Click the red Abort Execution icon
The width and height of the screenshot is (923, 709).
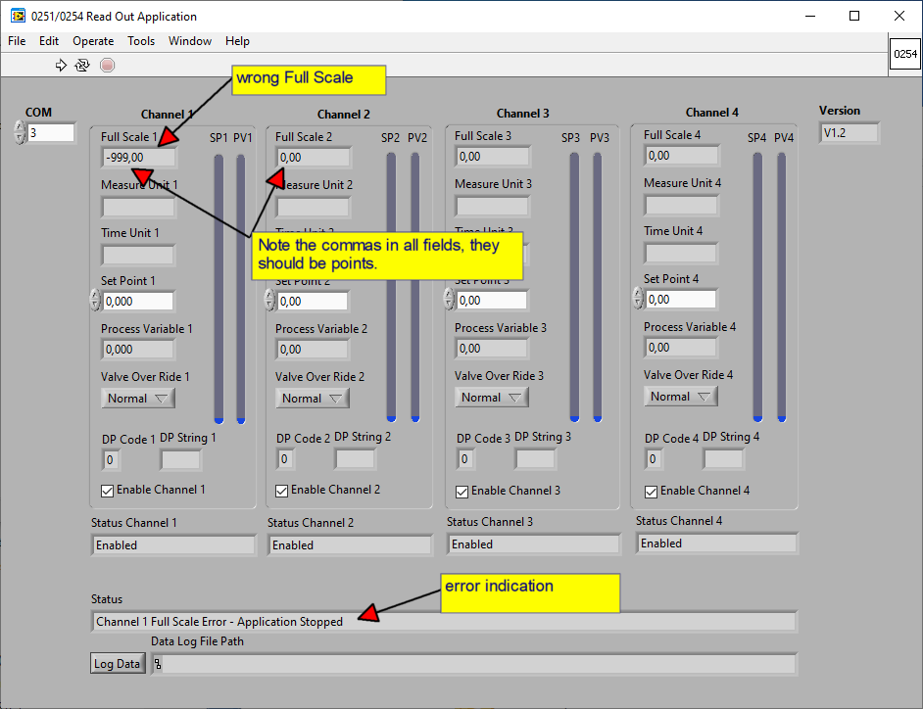point(107,65)
